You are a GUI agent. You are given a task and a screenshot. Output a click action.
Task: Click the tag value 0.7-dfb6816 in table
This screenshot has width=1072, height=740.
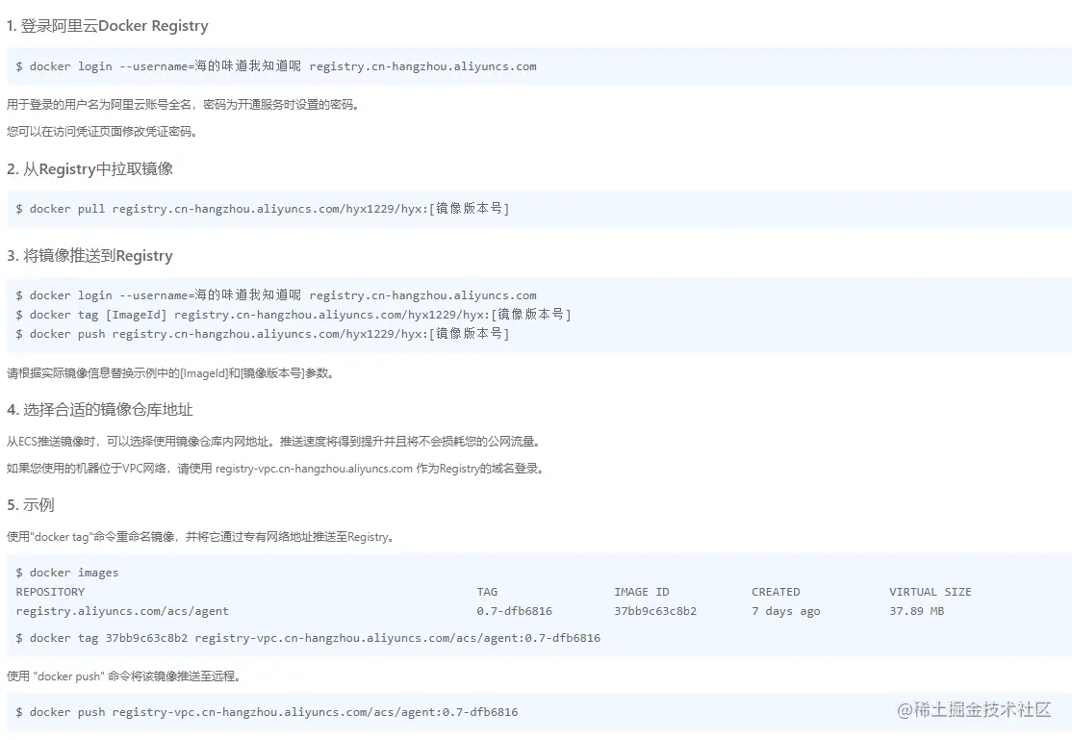pyautogui.click(x=514, y=611)
